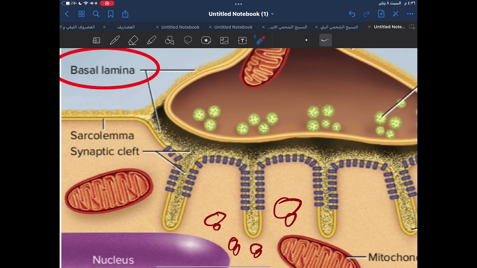
Task: Select the Shapes tool
Action: tap(170, 41)
